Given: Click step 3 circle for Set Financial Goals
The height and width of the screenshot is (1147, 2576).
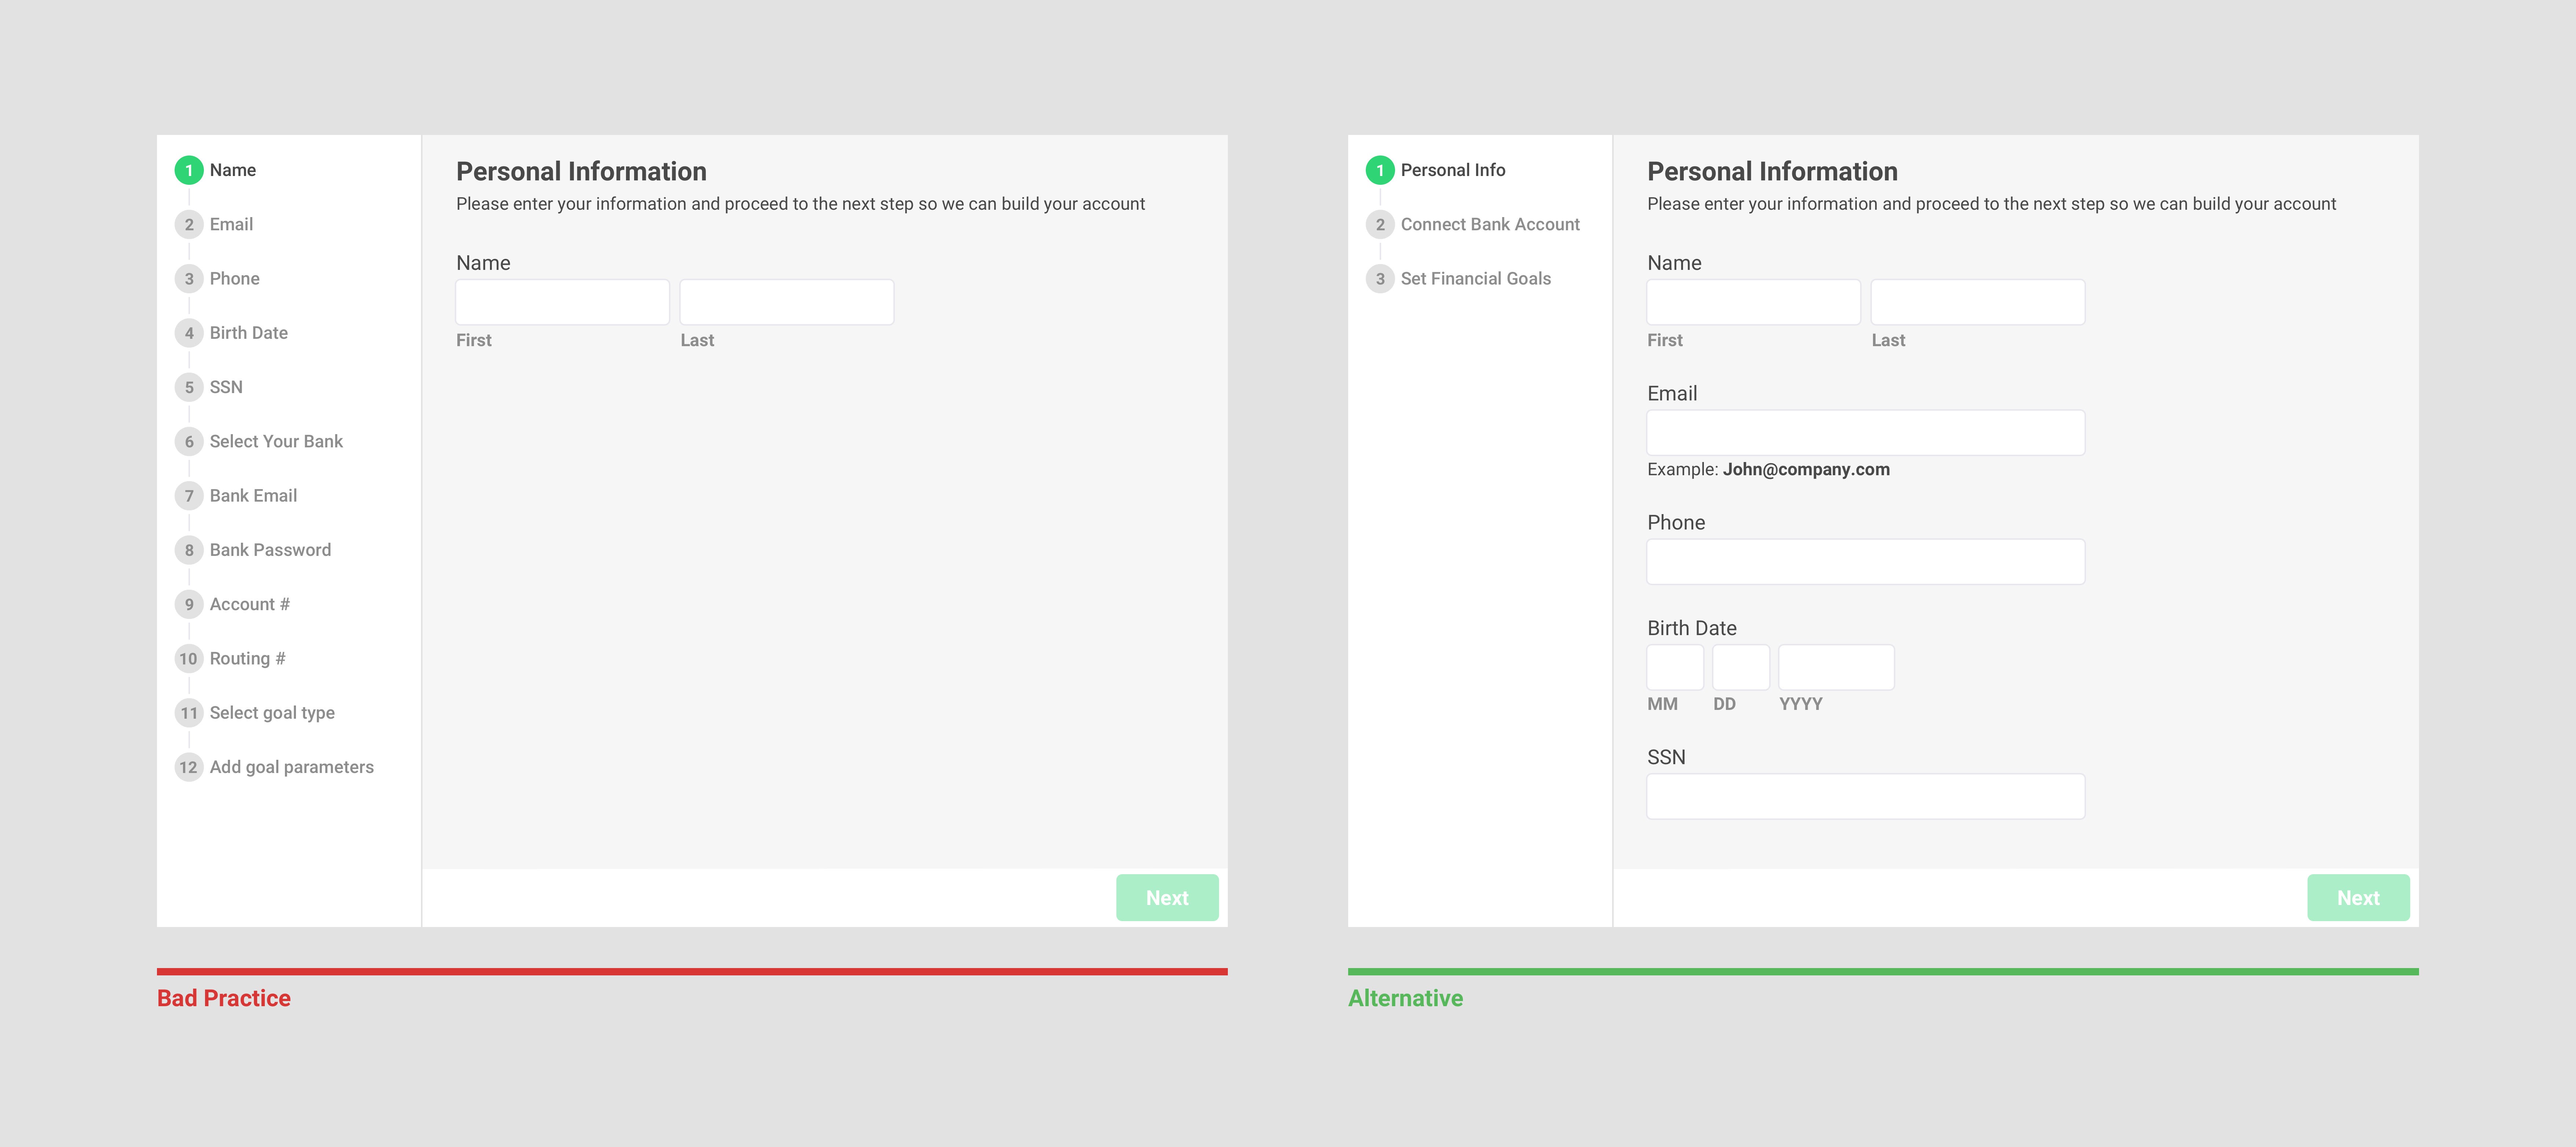Looking at the screenshot, I should [1380, 279].
